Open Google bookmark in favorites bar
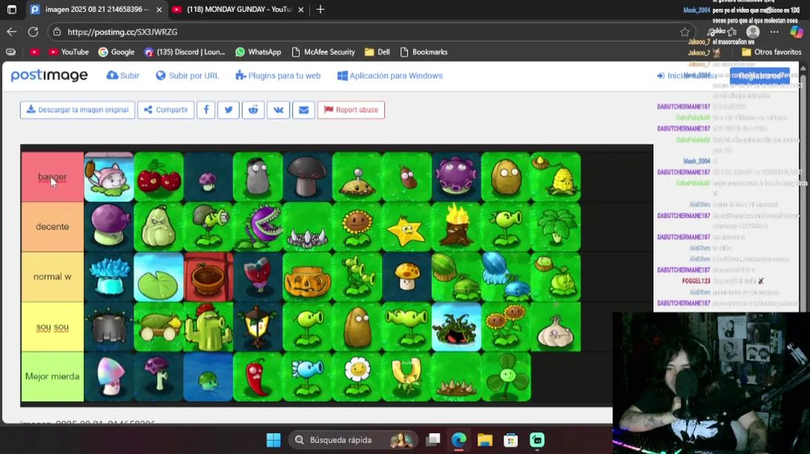This screenshot has height=454, width=810. click(x=116, y=52)
